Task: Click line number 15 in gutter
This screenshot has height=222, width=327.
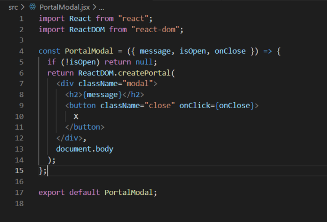Action: point(19,171)
